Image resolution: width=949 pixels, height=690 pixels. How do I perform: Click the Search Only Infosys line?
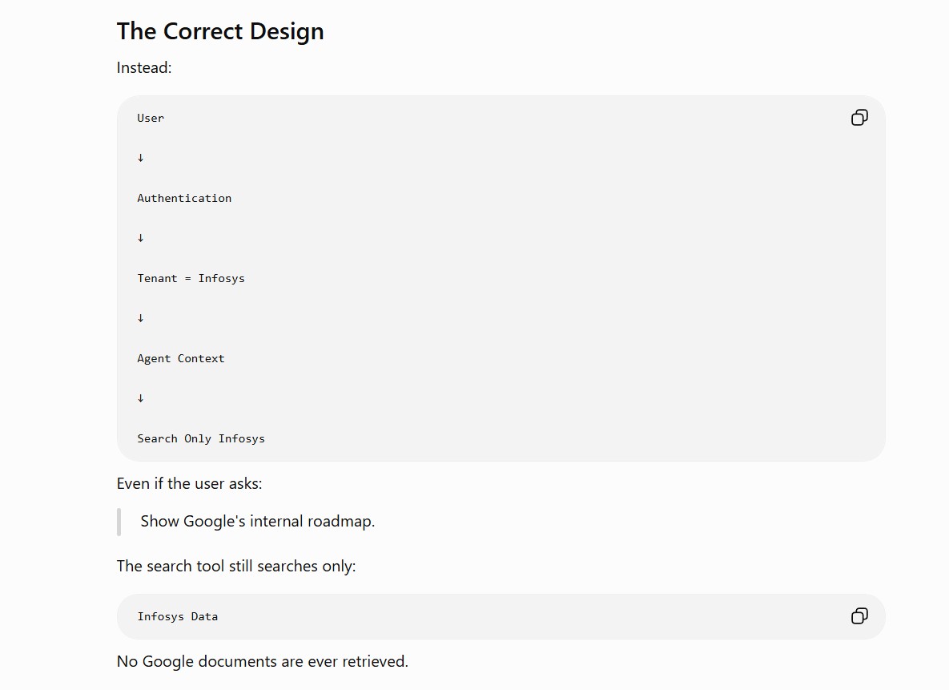(x=201, y=438)
